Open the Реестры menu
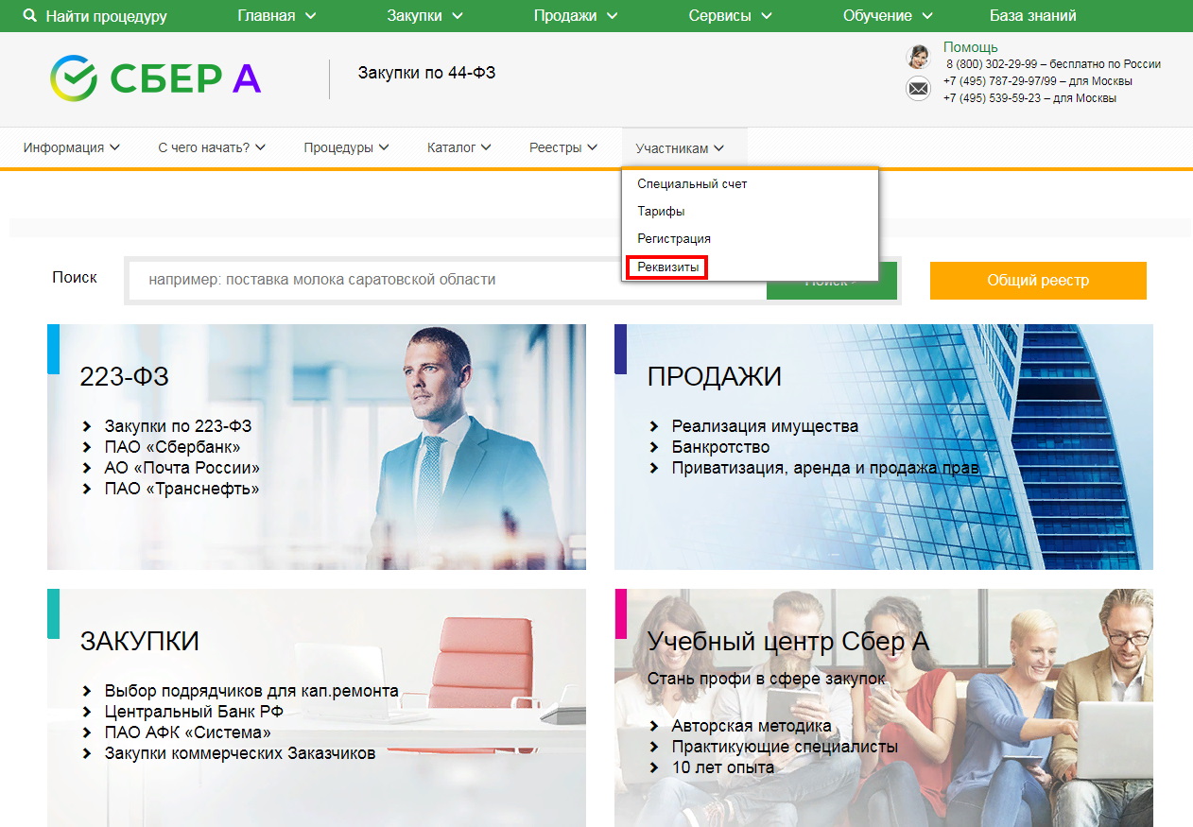The width and height of the screenshot is (1193, 827). pos(563,147)
